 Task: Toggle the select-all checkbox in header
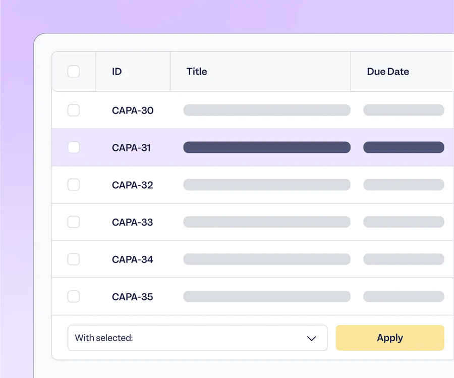[x=73, y=71]
